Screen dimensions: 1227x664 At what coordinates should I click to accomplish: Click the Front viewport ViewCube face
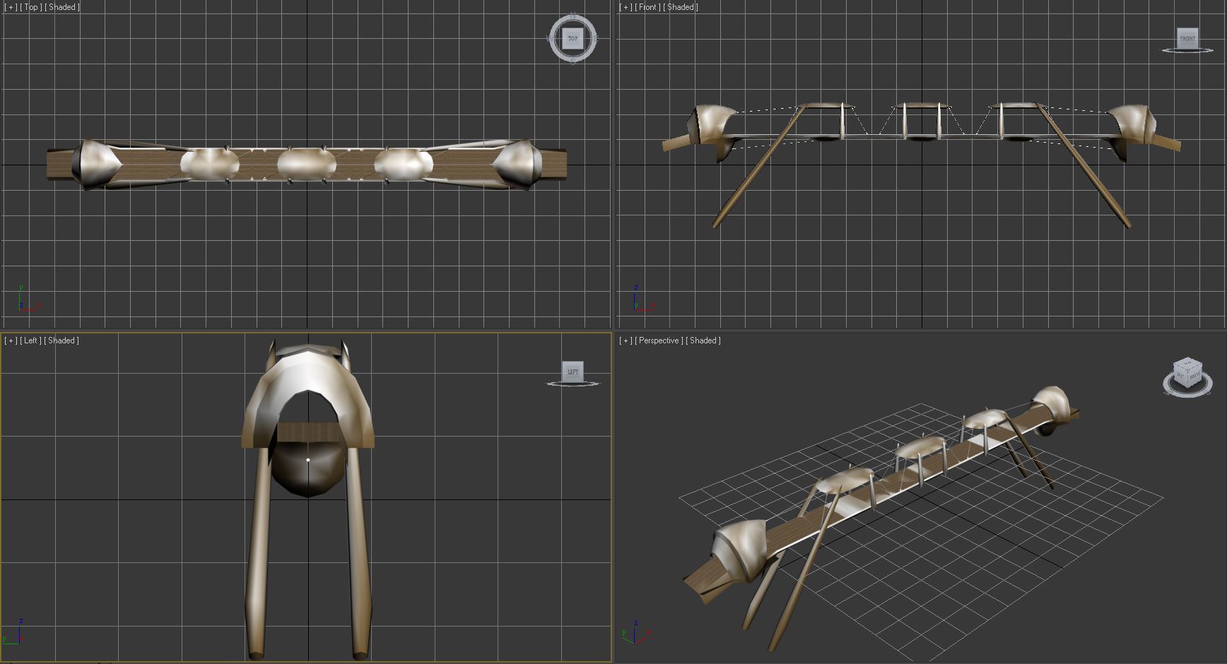coord(1187,38)
